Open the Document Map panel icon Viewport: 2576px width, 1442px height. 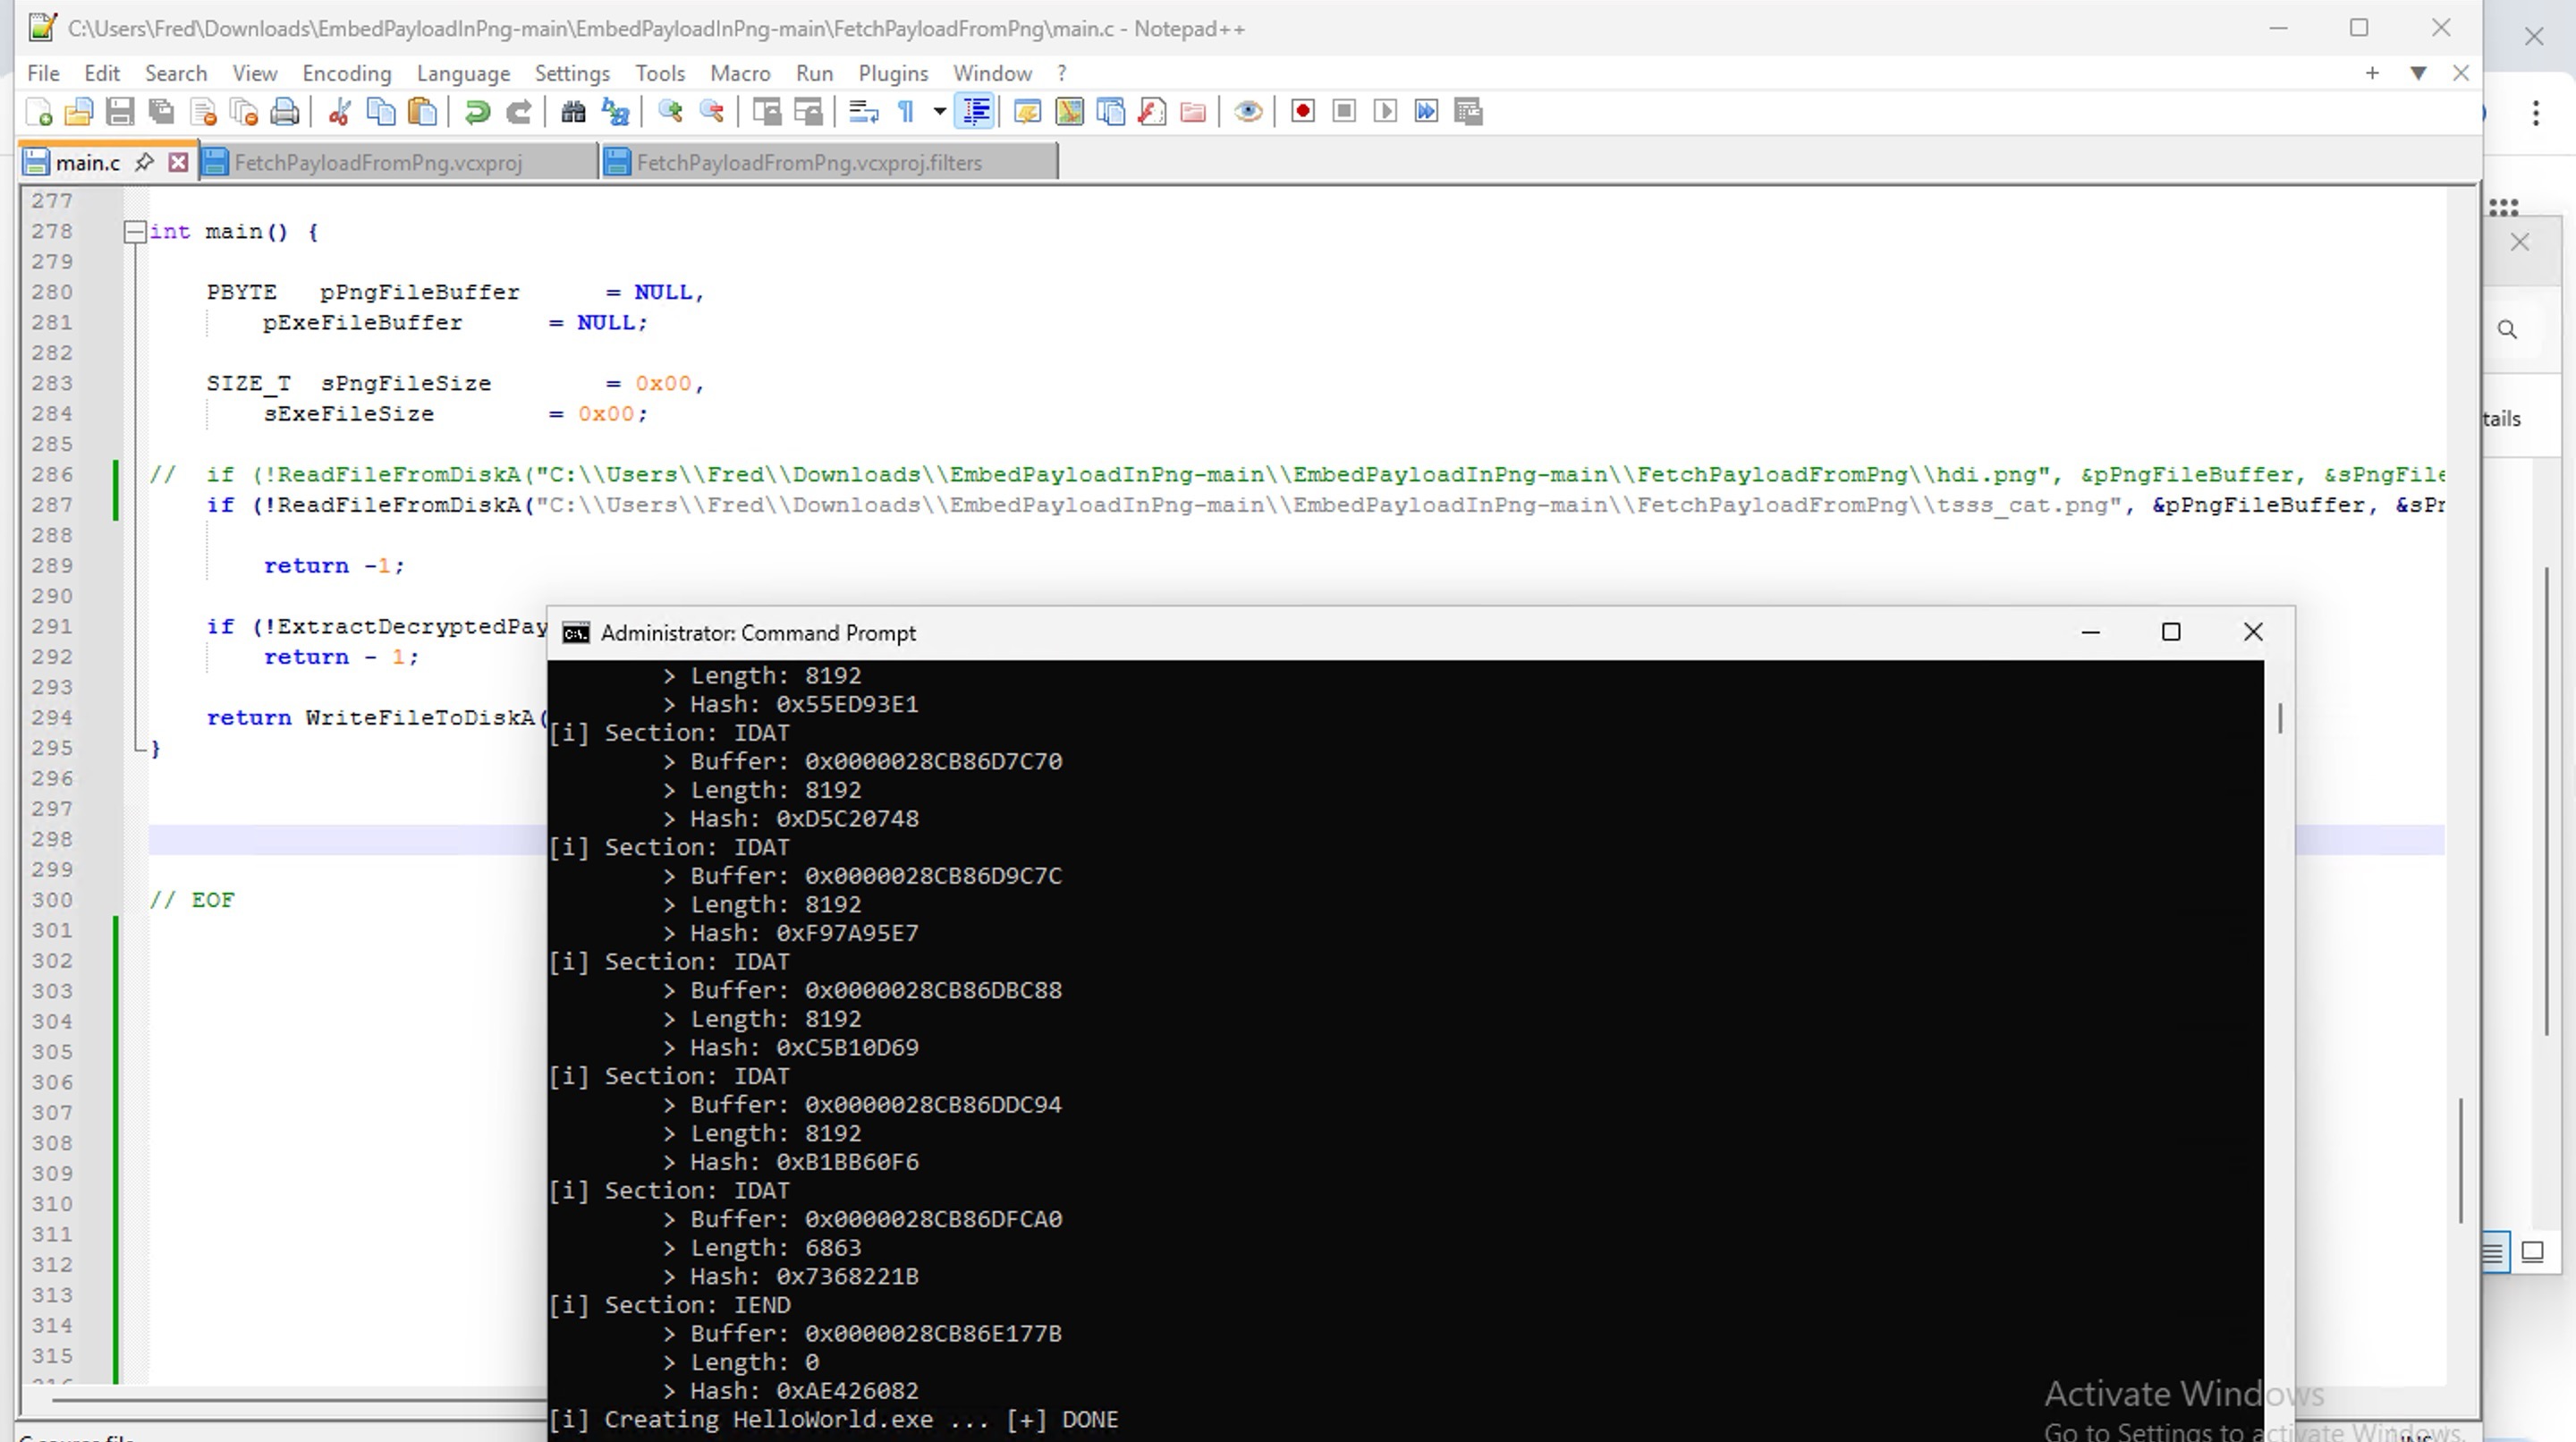(x=1069, y=111)
